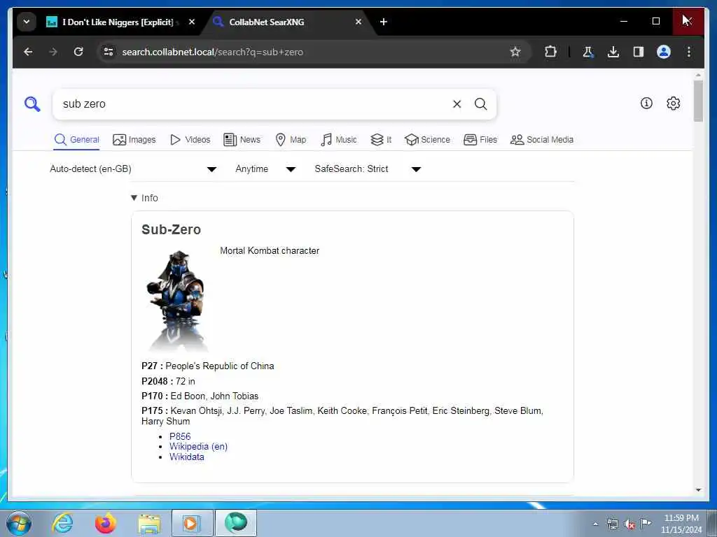Viewport: 717px width, 537px height.
Task: Click the page vertical scrollbar thumb
Action: [x=698, y=101]
